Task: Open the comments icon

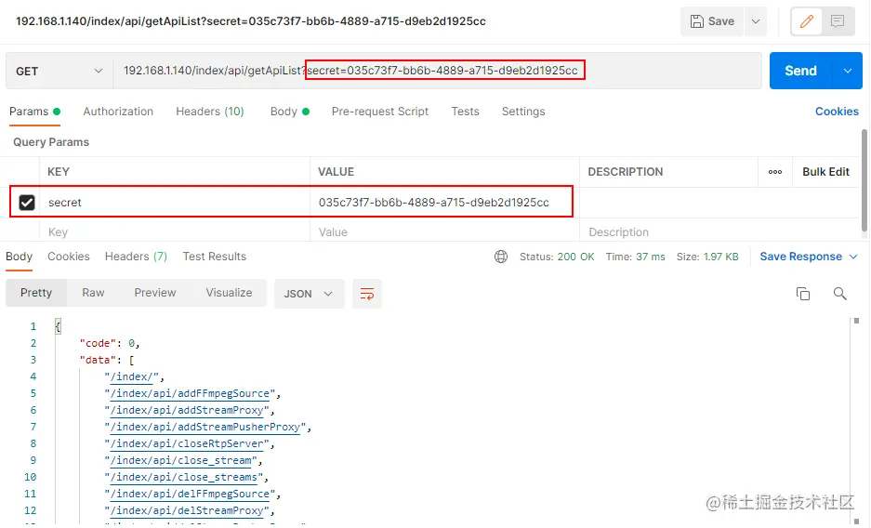Action: click(838, 21)
